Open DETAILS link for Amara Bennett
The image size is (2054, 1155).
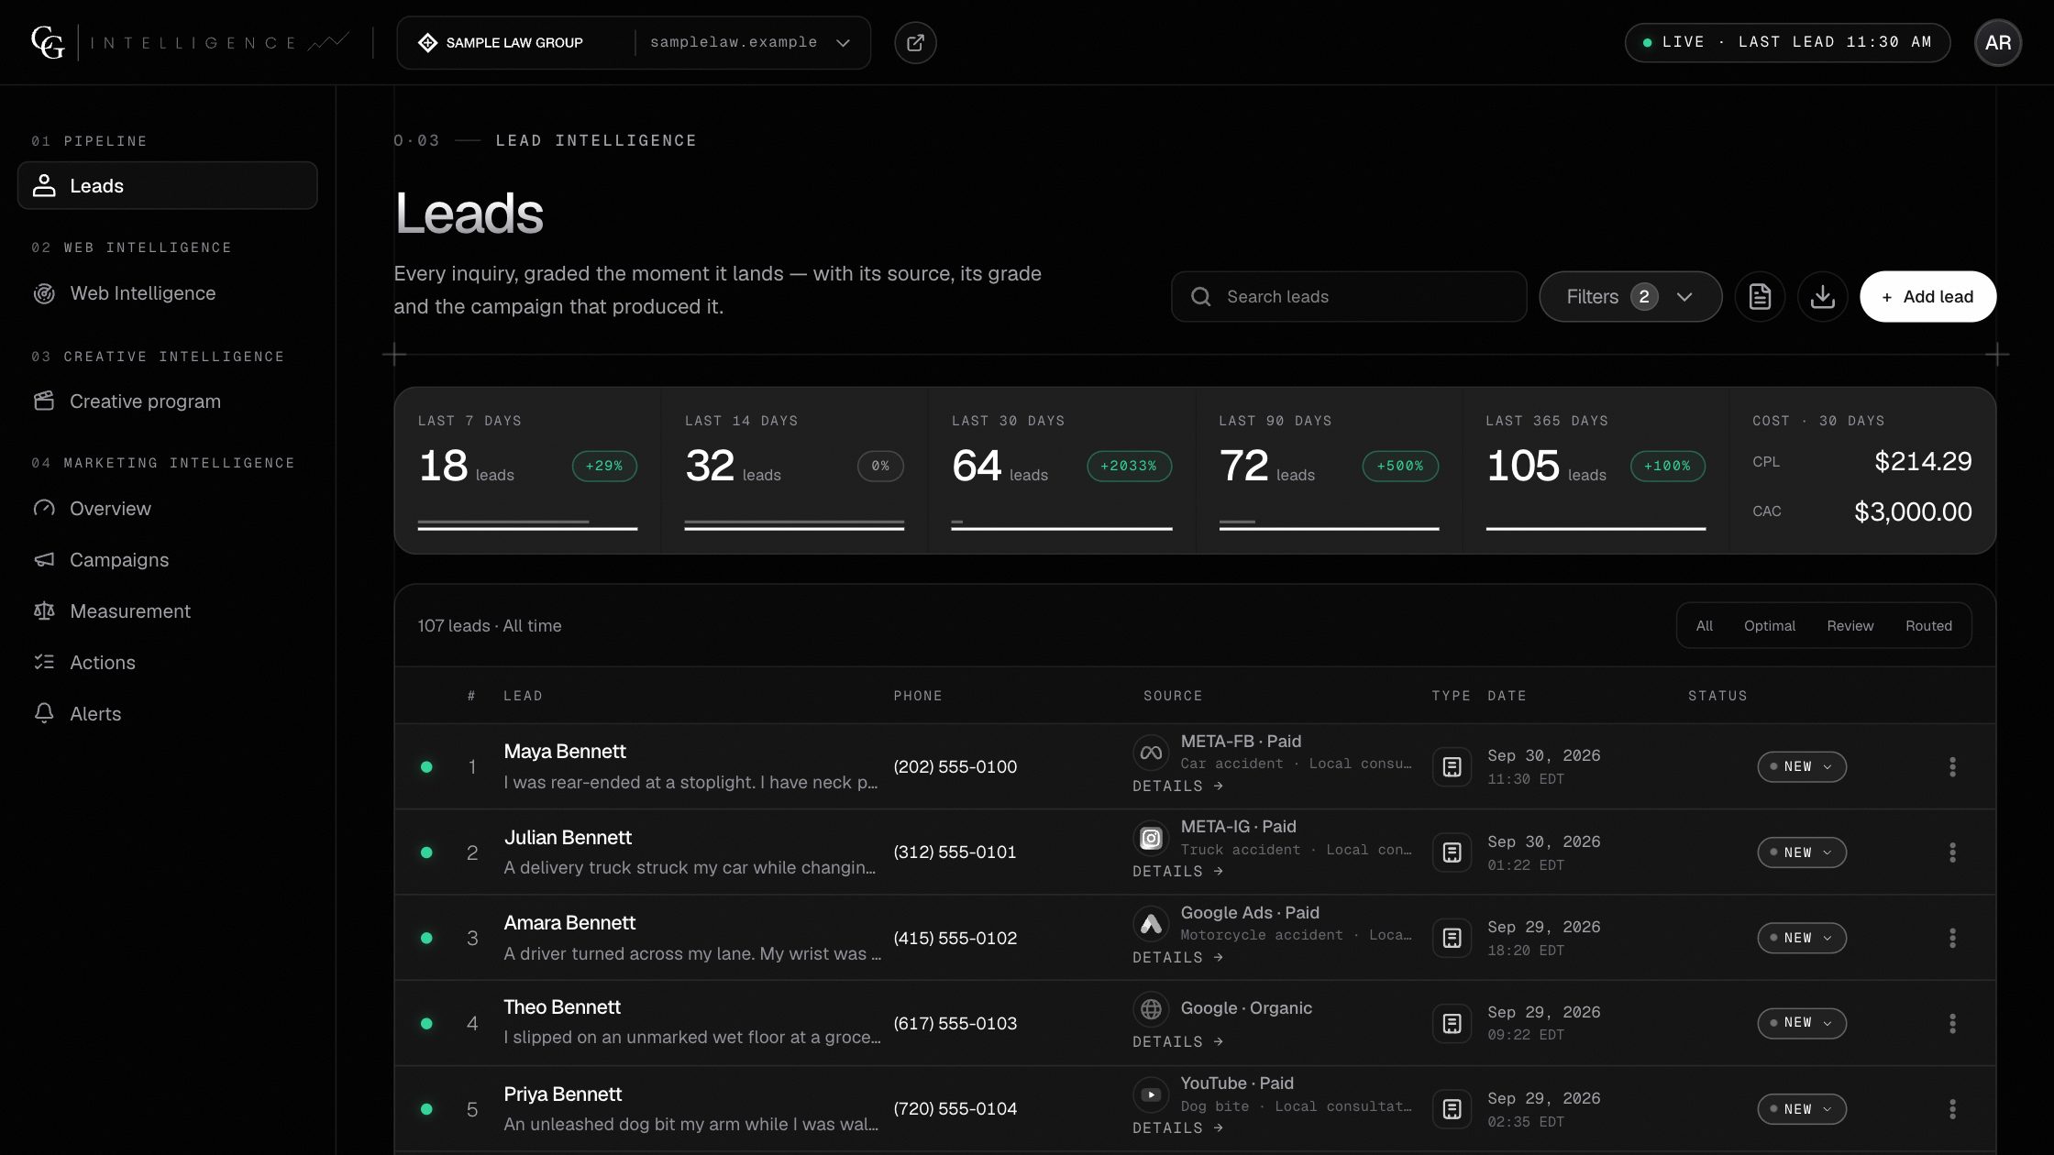1177,958
